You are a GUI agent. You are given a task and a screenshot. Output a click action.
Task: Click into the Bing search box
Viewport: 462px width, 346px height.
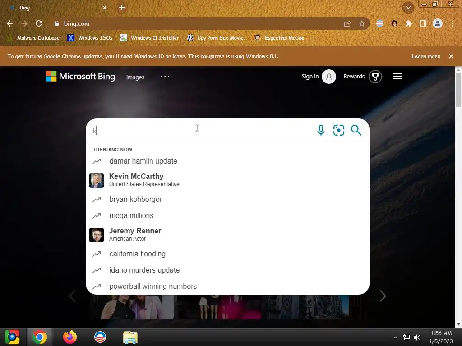tap(200, 130)
